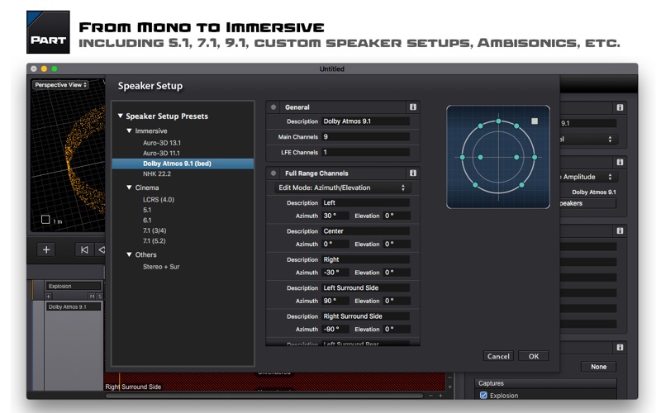The image size is (661, 413).
Task: Click the small square in the speaker diagram
Action: tap(535, 121)
